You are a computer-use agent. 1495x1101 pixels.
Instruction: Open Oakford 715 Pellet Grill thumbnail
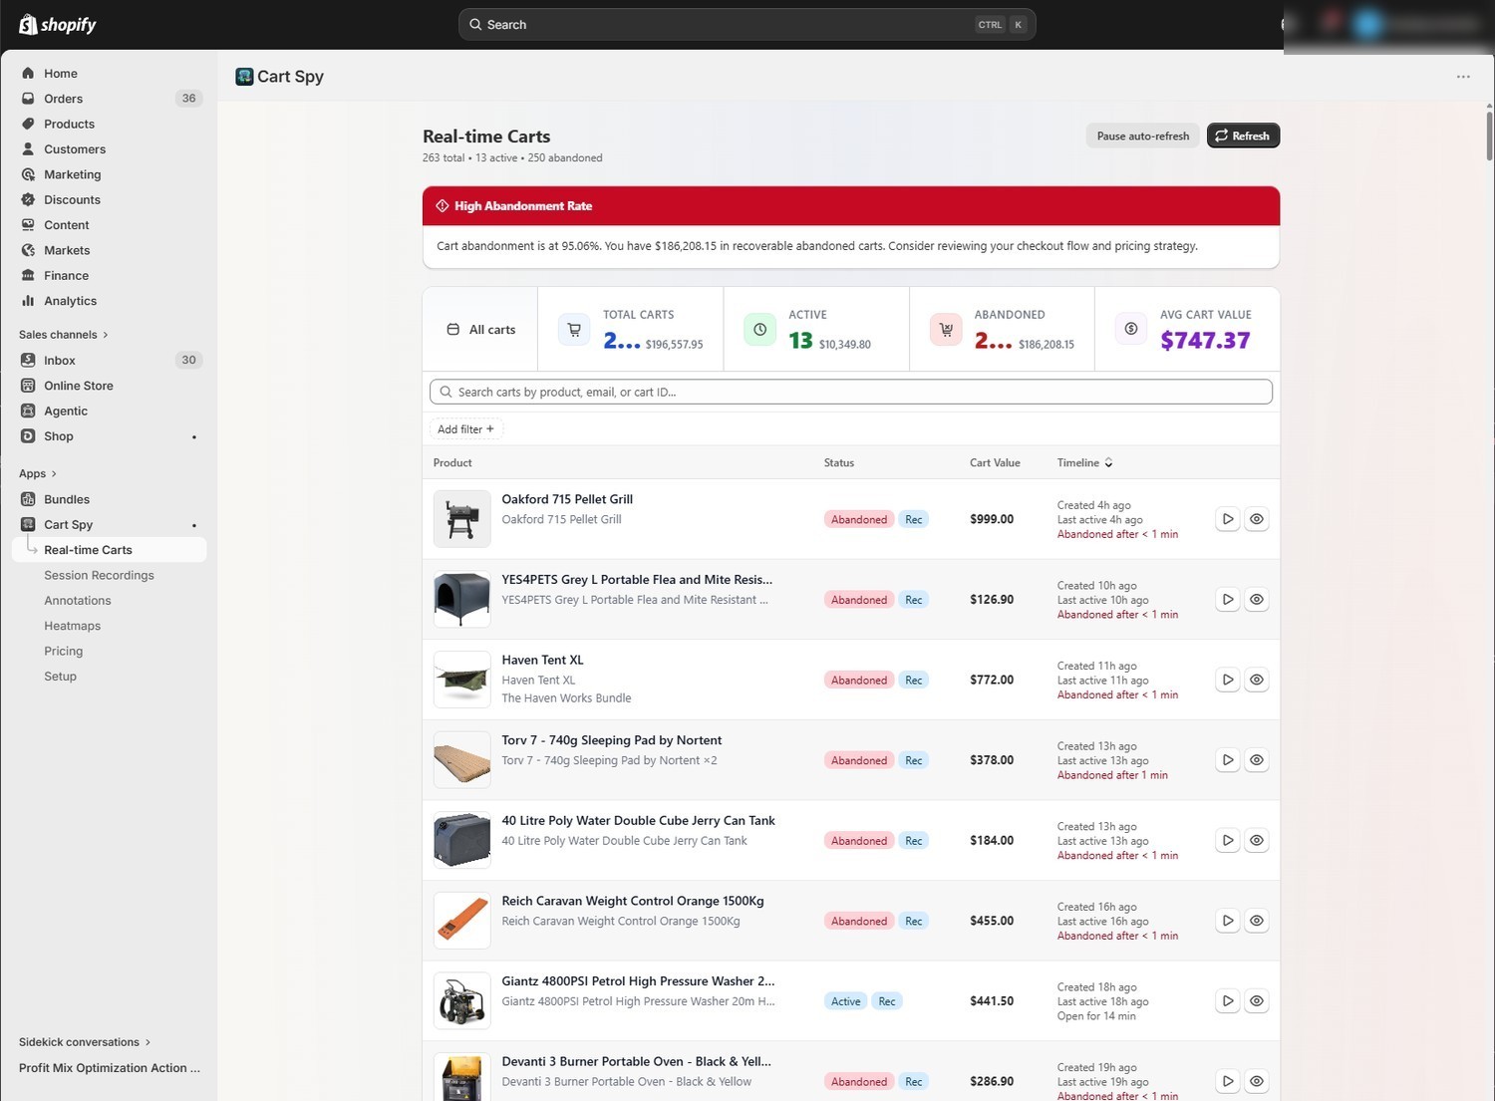pyautogui.click(x=461, y=519)
